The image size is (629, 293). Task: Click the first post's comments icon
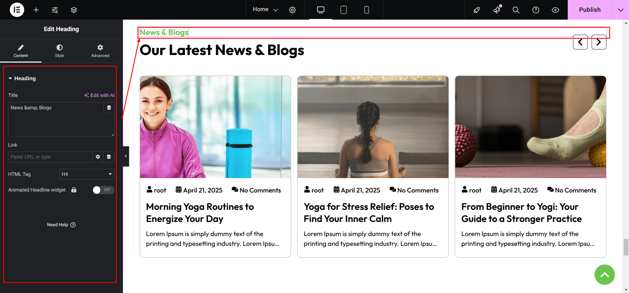pyautogui.click(x=235, y=190)
